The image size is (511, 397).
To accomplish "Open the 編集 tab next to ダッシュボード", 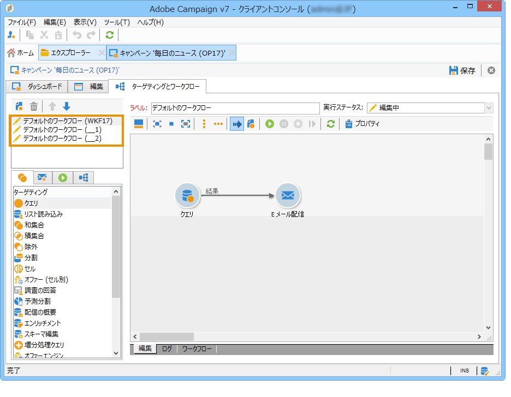I will [x=88, y=87].
